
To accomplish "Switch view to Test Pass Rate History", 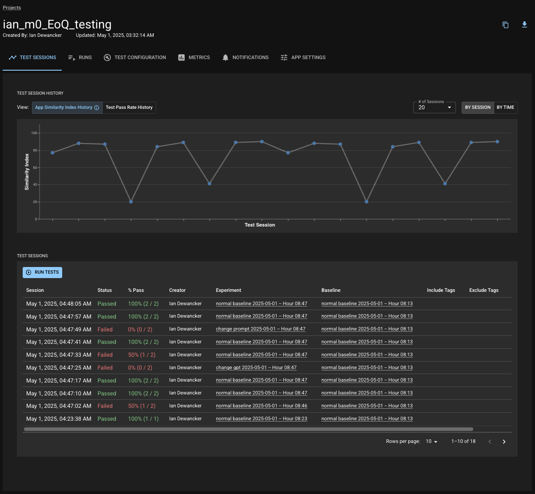I will [129, 108].
